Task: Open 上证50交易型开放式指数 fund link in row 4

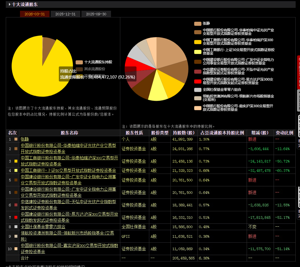Action: (x=68, y=170)
